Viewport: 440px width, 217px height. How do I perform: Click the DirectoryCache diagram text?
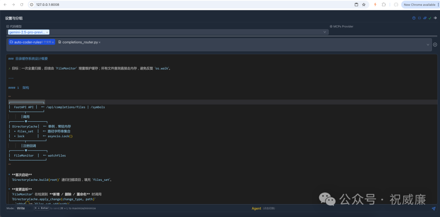click(x=24, y=127)
